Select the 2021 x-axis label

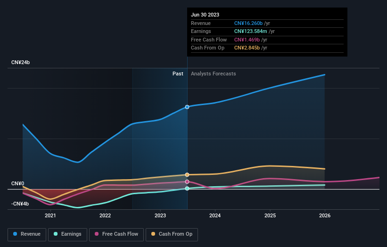(x=50, y=215)
